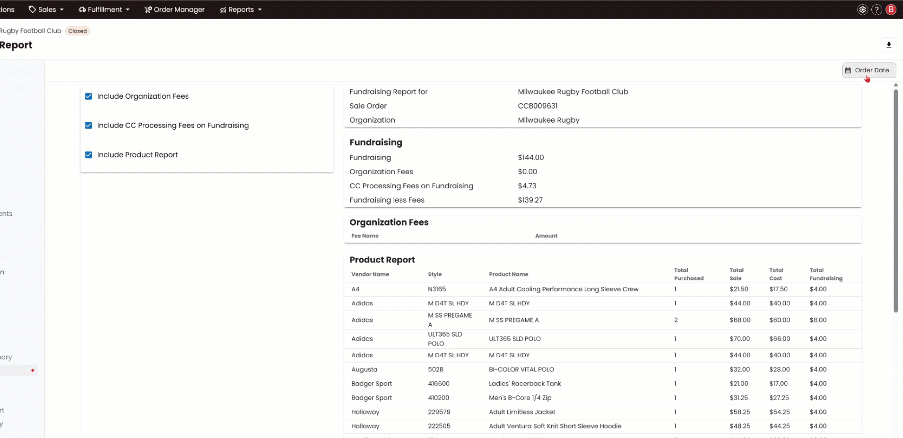This screenshot has height=438, width=903.
Task: Open the Reports dropdown arrow
Action: (x=260, y=9)
